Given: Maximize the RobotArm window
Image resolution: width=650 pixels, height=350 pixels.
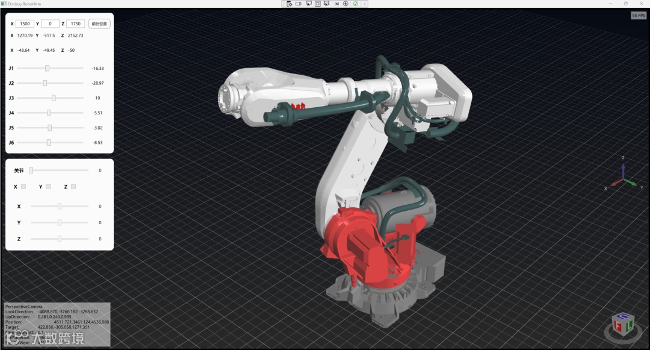Looking at the screenshot, I should pyautogui.click(x=626, y=4).
